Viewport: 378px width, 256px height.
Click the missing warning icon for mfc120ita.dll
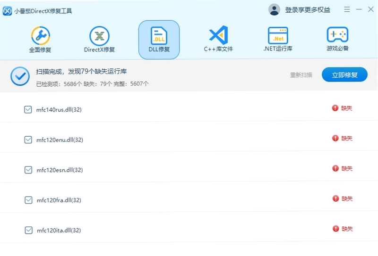pos(336,229)
